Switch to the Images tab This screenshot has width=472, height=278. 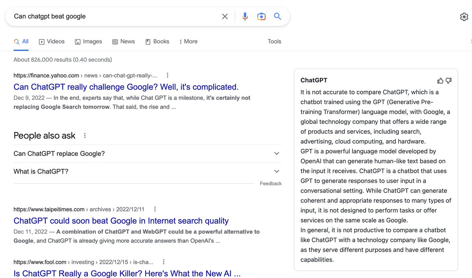pyautogui.click(x=88, y=41)
